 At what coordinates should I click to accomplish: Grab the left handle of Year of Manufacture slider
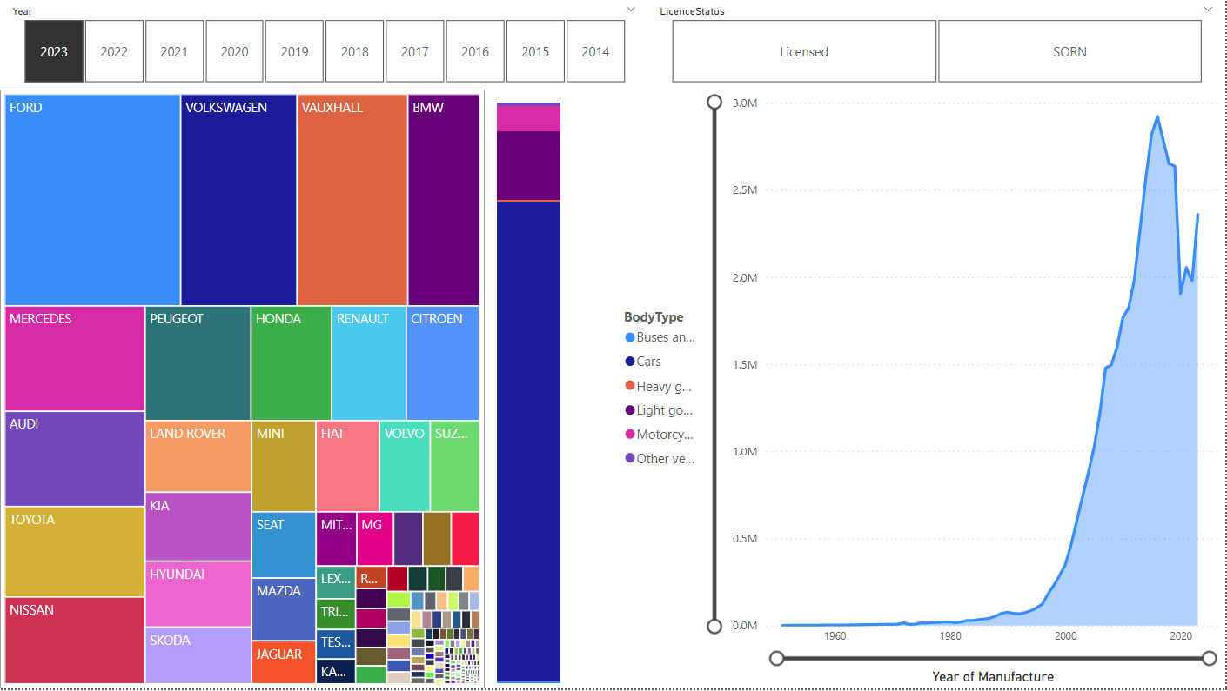tap(777, 659)
